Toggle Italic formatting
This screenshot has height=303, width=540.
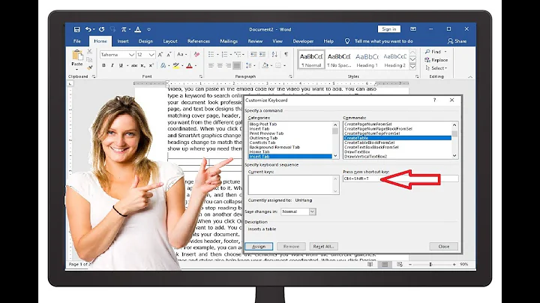coord(112,65)
